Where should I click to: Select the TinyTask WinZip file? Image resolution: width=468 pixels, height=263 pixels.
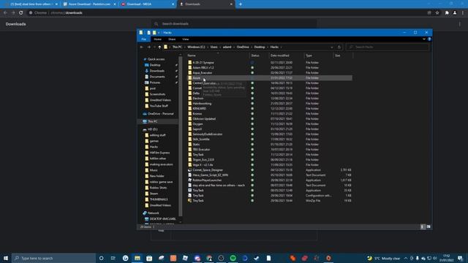(x=198, y=201)
